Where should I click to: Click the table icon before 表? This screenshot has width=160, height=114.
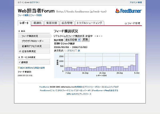76,50
